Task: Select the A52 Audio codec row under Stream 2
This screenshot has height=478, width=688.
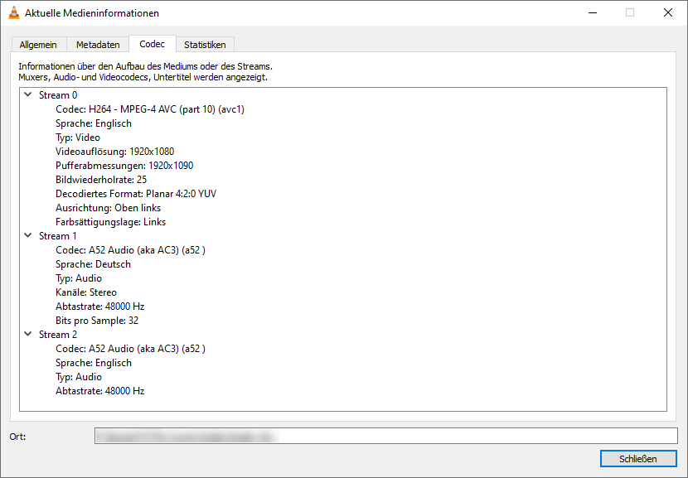Action: [x=130, y=349]
